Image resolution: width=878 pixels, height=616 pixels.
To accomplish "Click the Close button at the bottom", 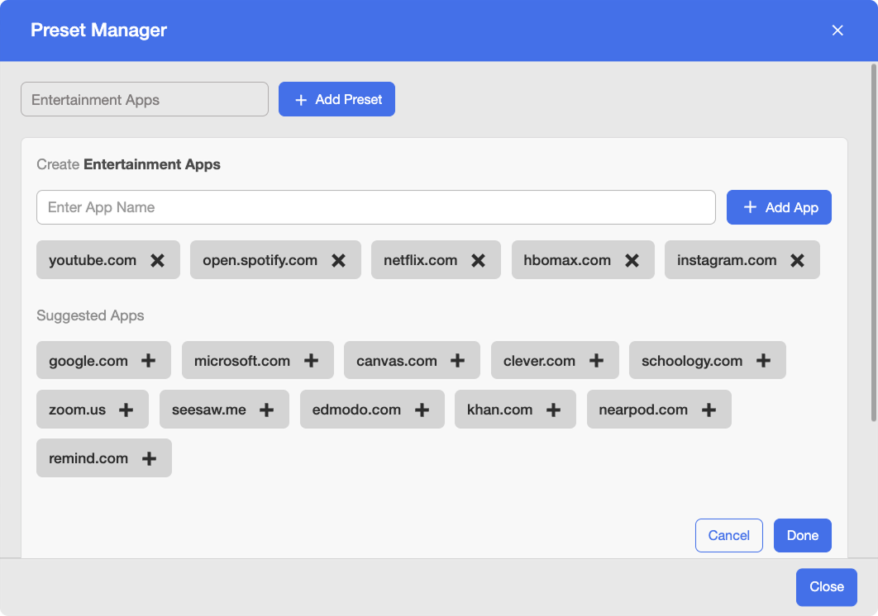I will 827,587.
